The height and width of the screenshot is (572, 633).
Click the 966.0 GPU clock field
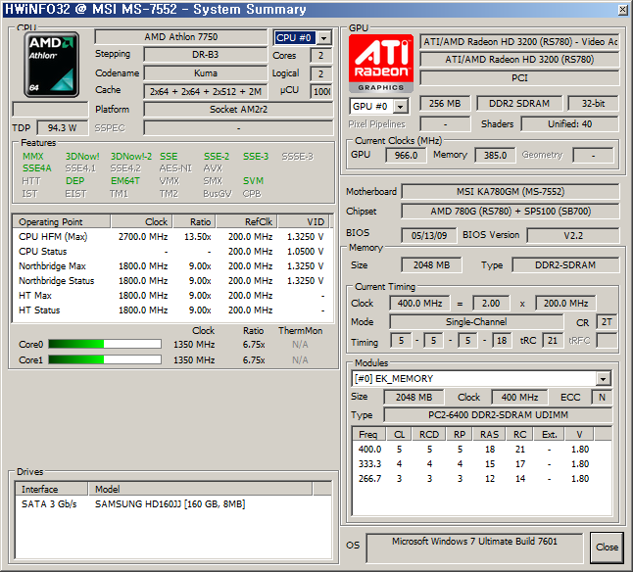(x=406, y=156)
